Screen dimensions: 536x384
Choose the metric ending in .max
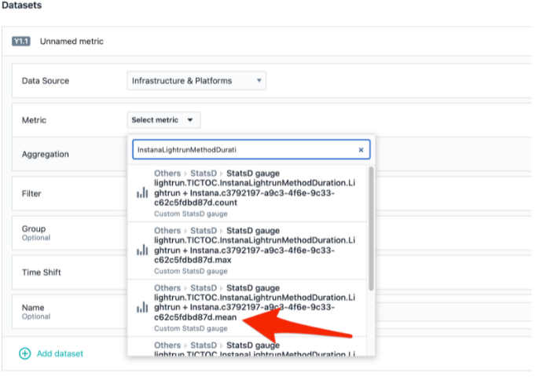[251, 250]
